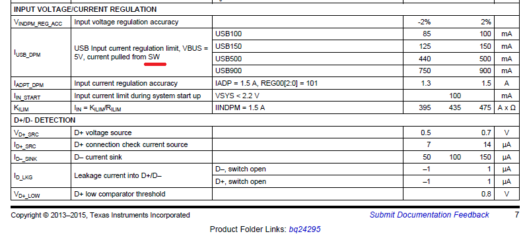Click D– current sink parameter text
Viewport: 525px width, 238px height.
[x=98, y=157]
